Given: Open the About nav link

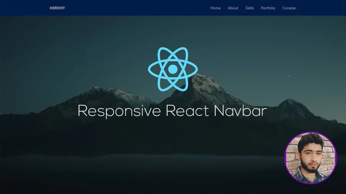Looking at the screenshot, I should 233,8.
